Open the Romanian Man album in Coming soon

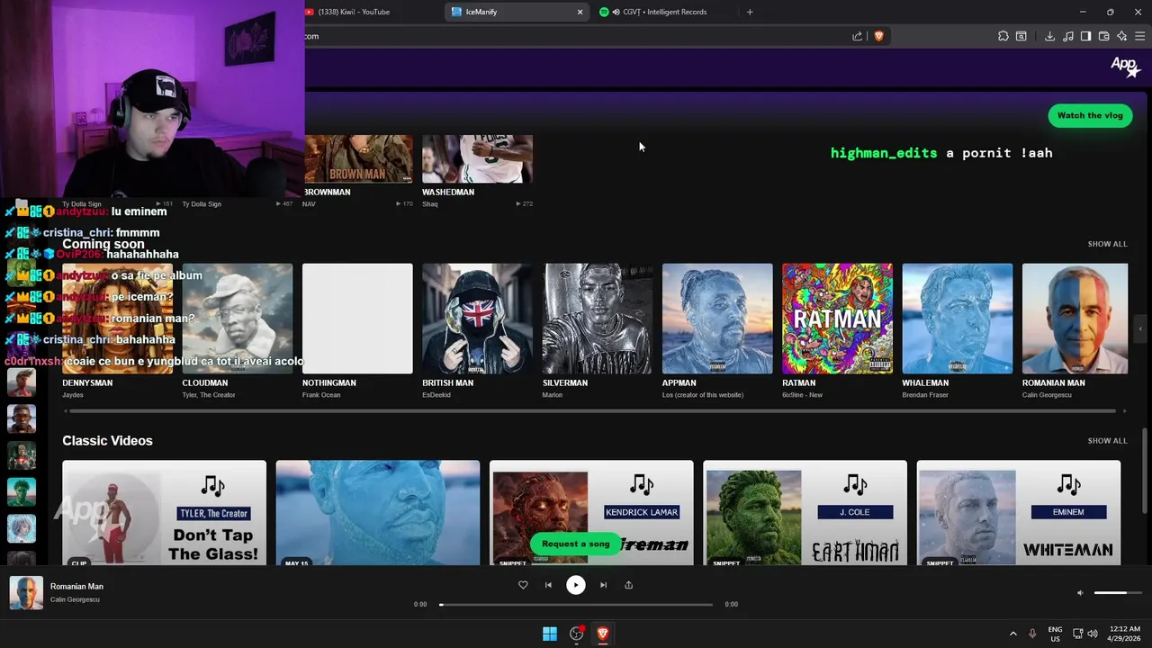coord(1075,319)
